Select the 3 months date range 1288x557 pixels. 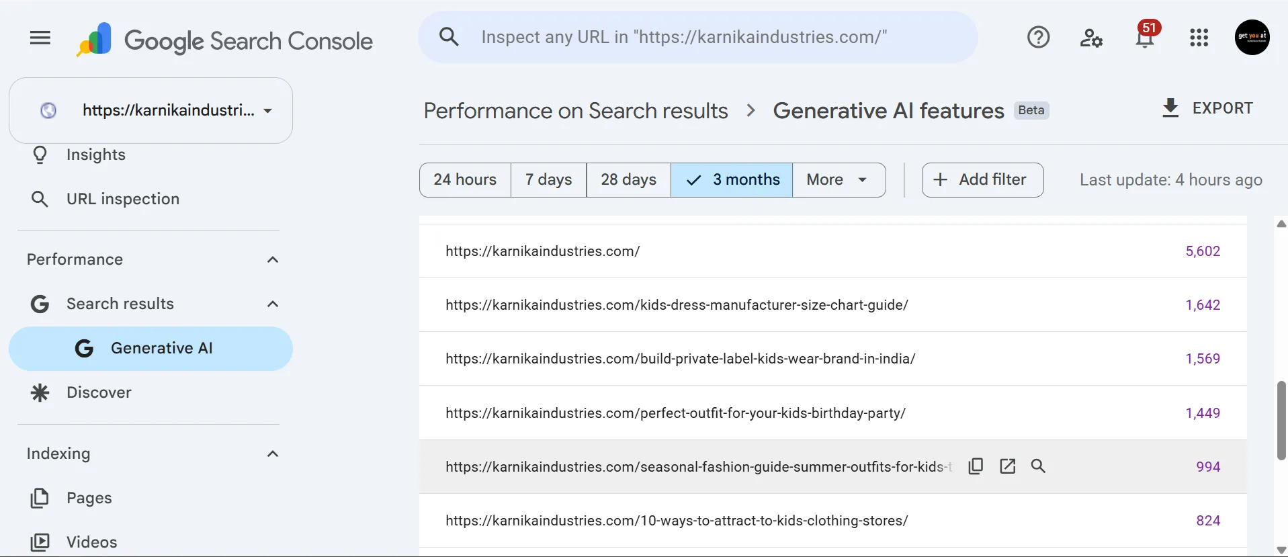(732, 180)
